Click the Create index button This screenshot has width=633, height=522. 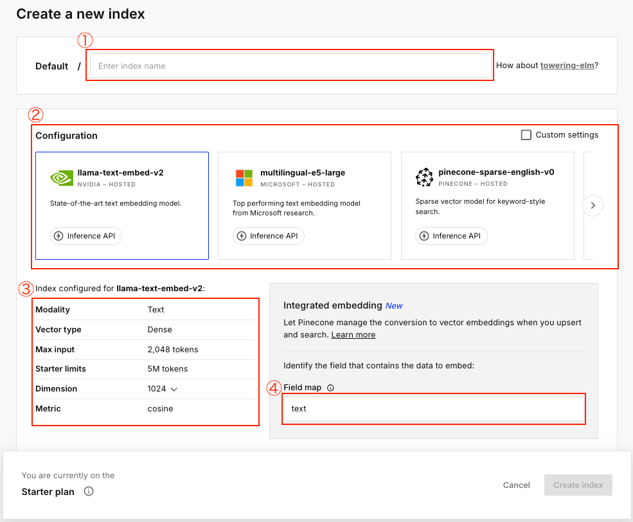[x=578, y=485]
